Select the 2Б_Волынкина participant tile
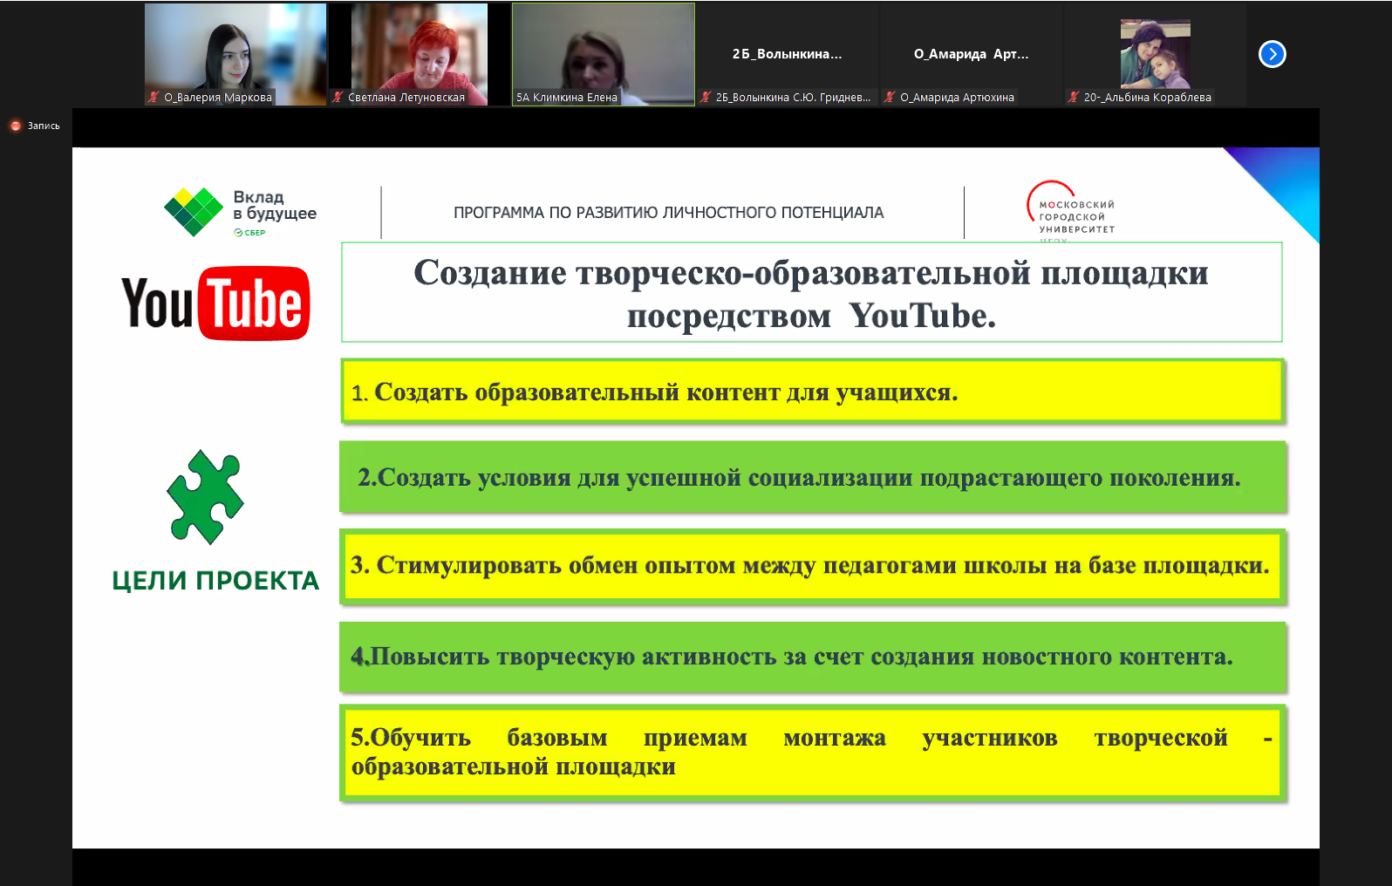This screenshot has height=886, width=1392. click(787, 54)
